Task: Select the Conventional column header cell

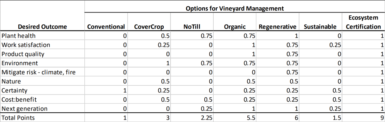Action: click(x=106, y=27)
